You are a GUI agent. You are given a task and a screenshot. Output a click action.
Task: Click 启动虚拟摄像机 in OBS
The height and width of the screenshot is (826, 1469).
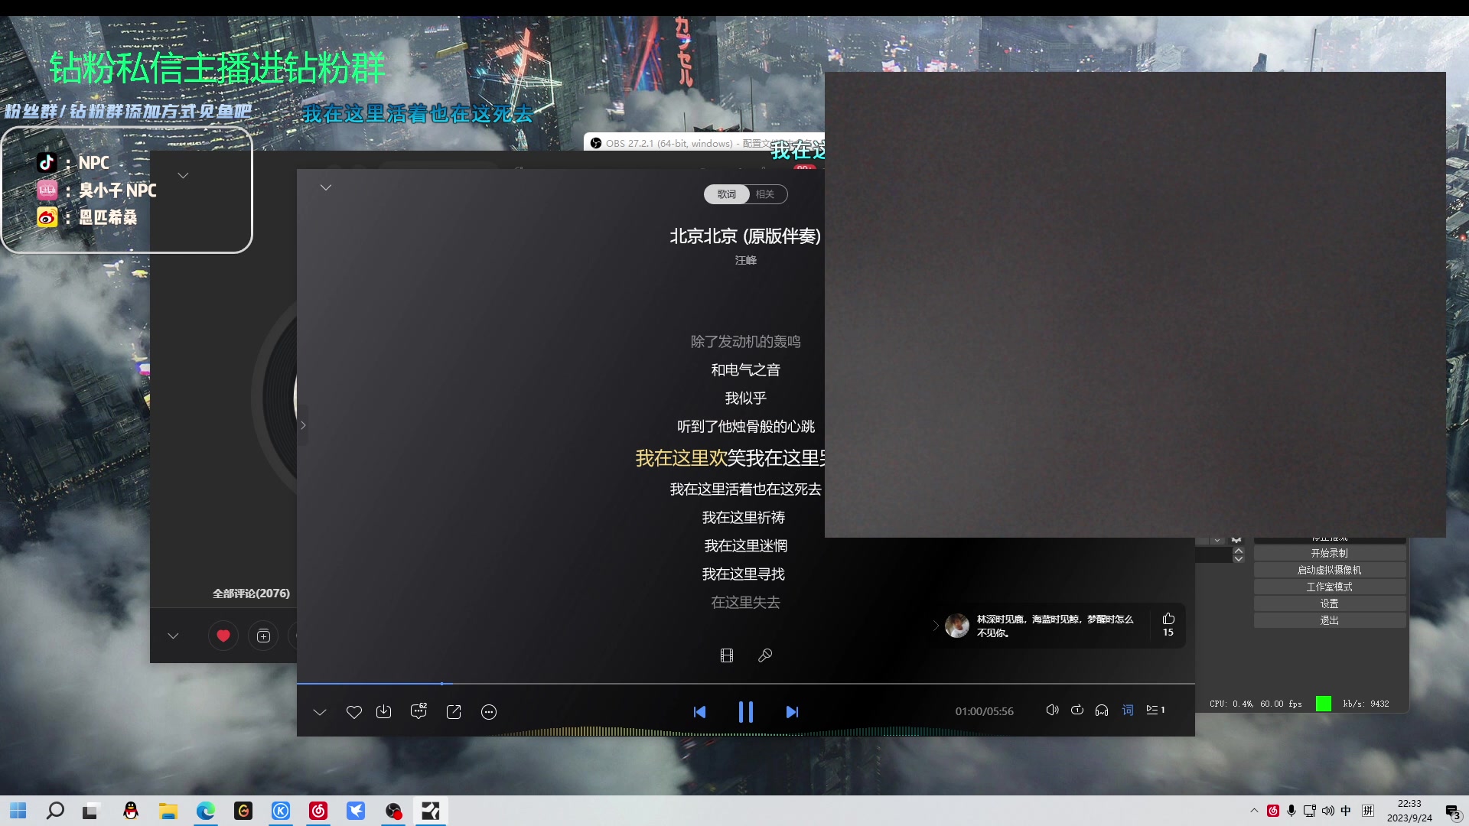(x=1329, y=570)
